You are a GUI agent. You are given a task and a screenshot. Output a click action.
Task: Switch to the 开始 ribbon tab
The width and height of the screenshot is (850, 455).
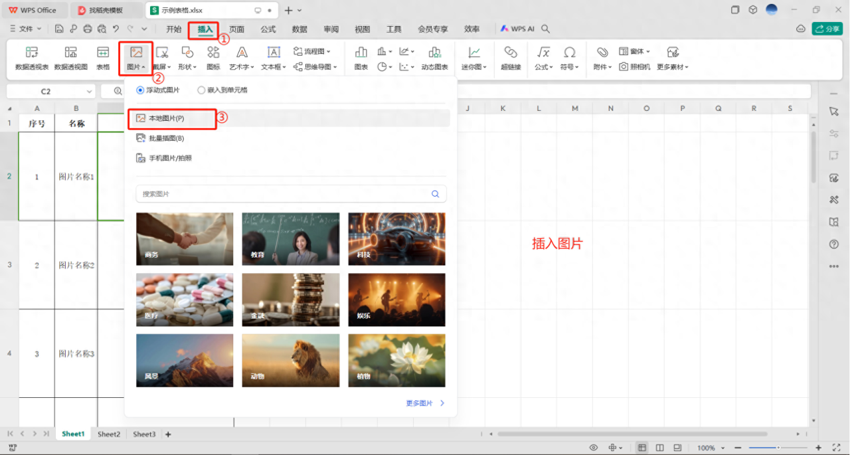(x=173, y=29)
